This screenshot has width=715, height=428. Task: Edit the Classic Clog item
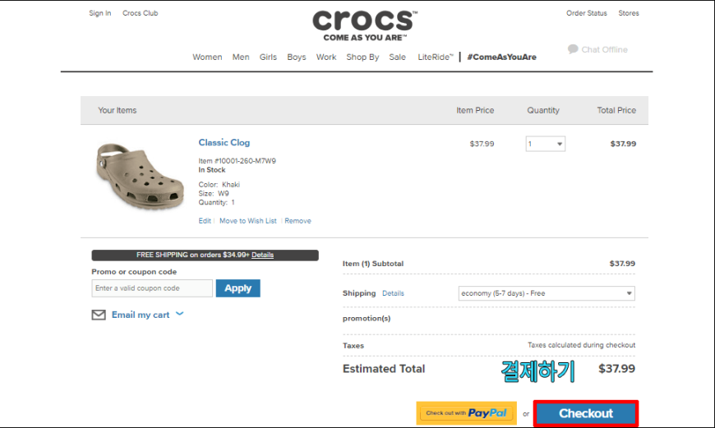(x=205, y=221)
